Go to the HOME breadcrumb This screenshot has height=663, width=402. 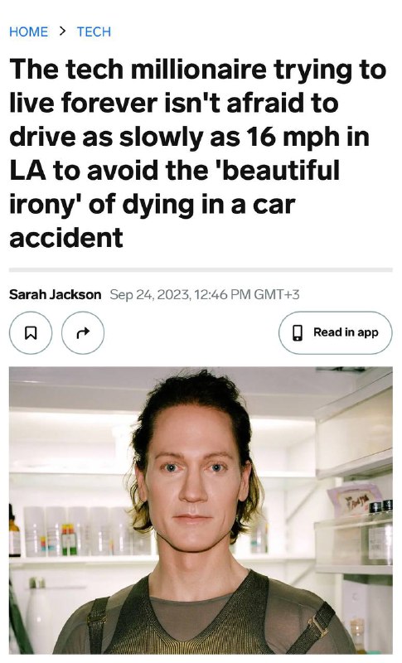(28, 31)
